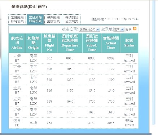Open the 每週到站固定班表 tab

click(71, 19)
